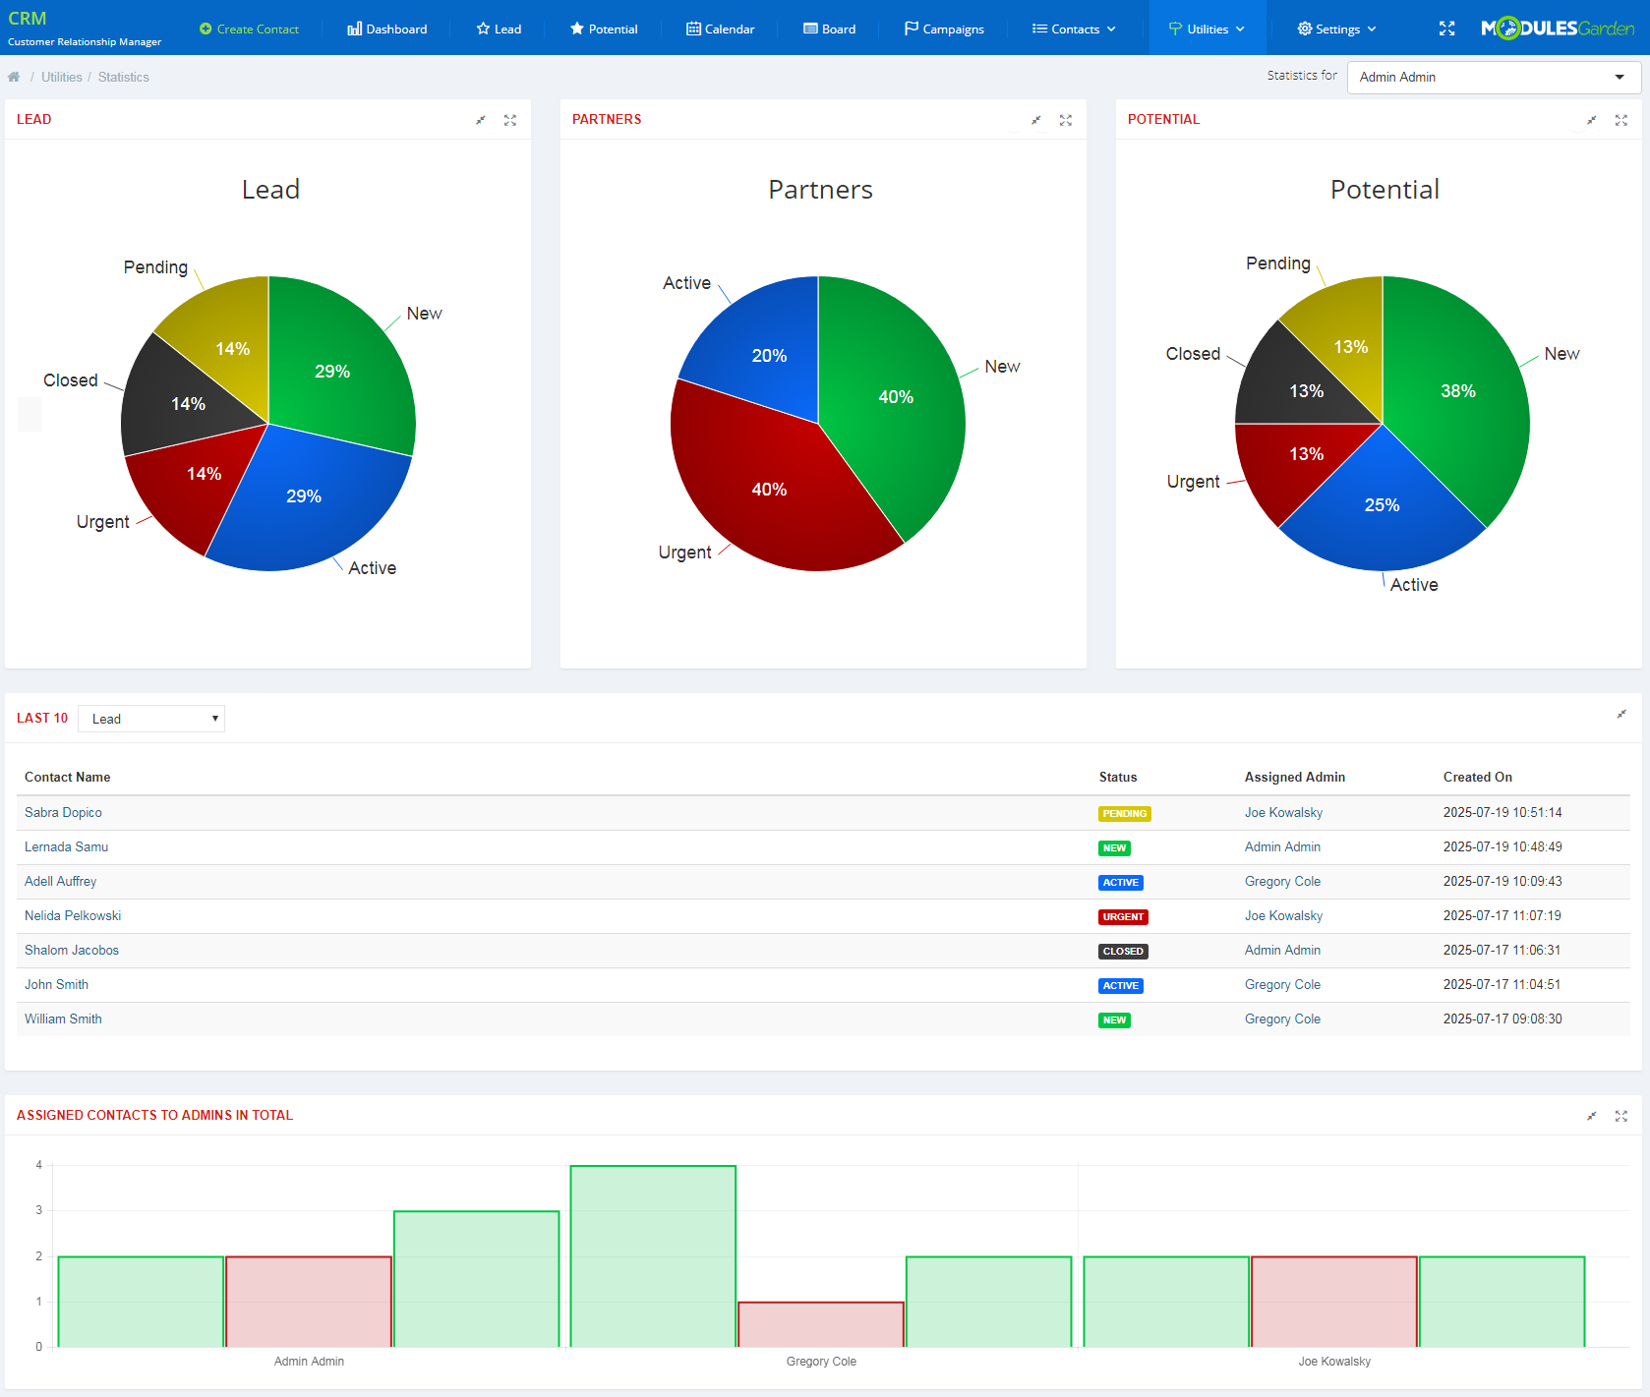Change the Last 10 category dropdown
The width and height of the screenshot is (1650, 1397).
point(150,718)
